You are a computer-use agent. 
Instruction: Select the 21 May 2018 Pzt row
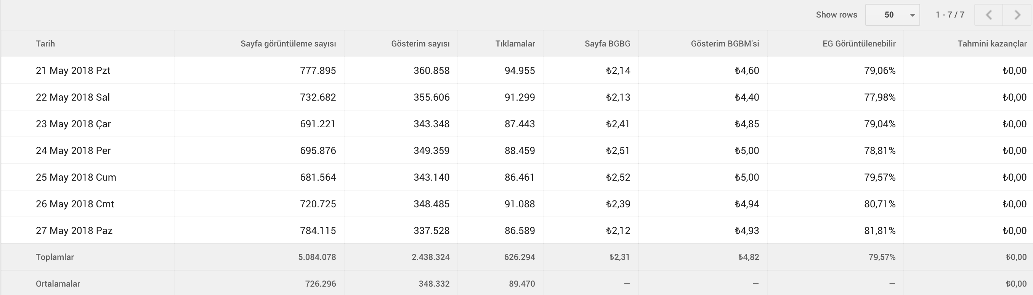point(516,71)
